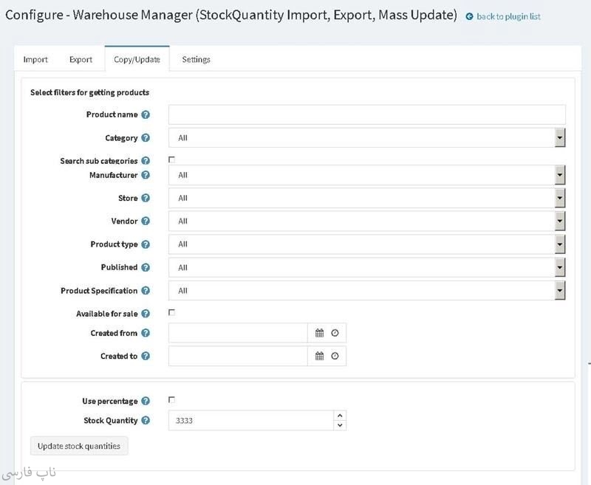Open the clock time picker for Created from
This screenshot has width=591, height=485.
pyautogui.click(x=335, y=333)
